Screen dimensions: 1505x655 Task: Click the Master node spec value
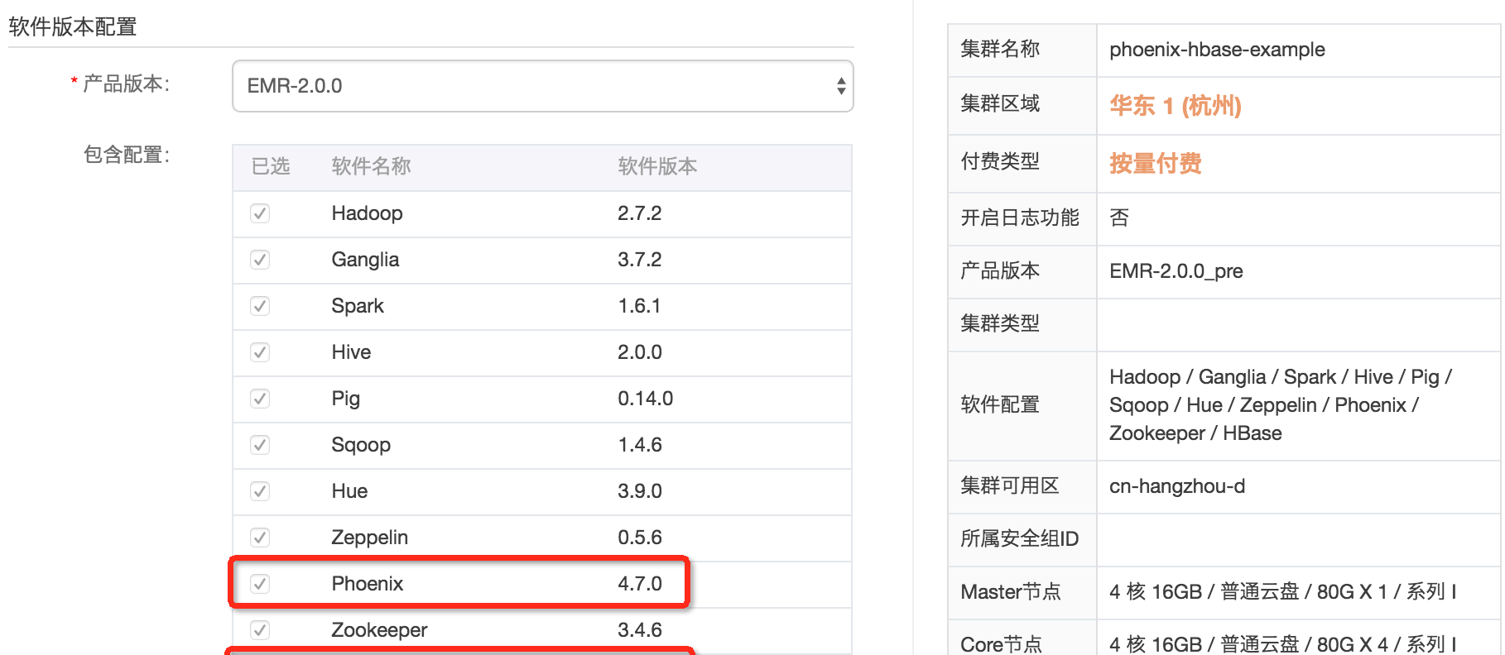[x=1282, y=592]
